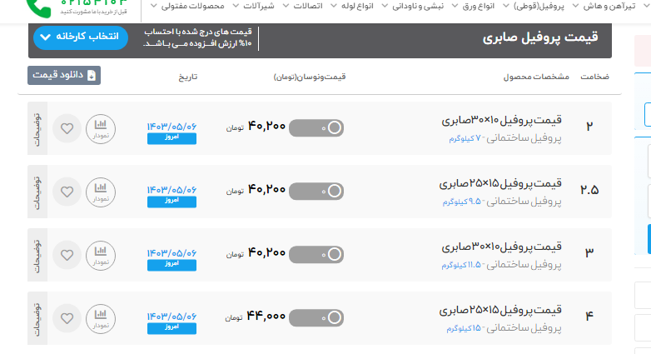Toggle the switch in thickness 4 row
This screenshot has width=651, height=354.
(316, 317)
